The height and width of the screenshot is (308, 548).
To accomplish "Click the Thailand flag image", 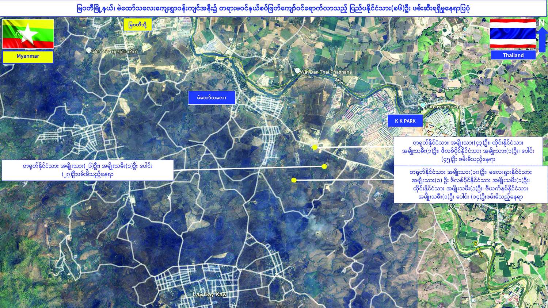I will click(513, 34).
